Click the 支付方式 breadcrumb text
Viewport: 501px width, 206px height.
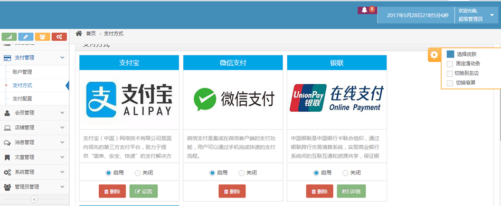[x=114, y=34]
